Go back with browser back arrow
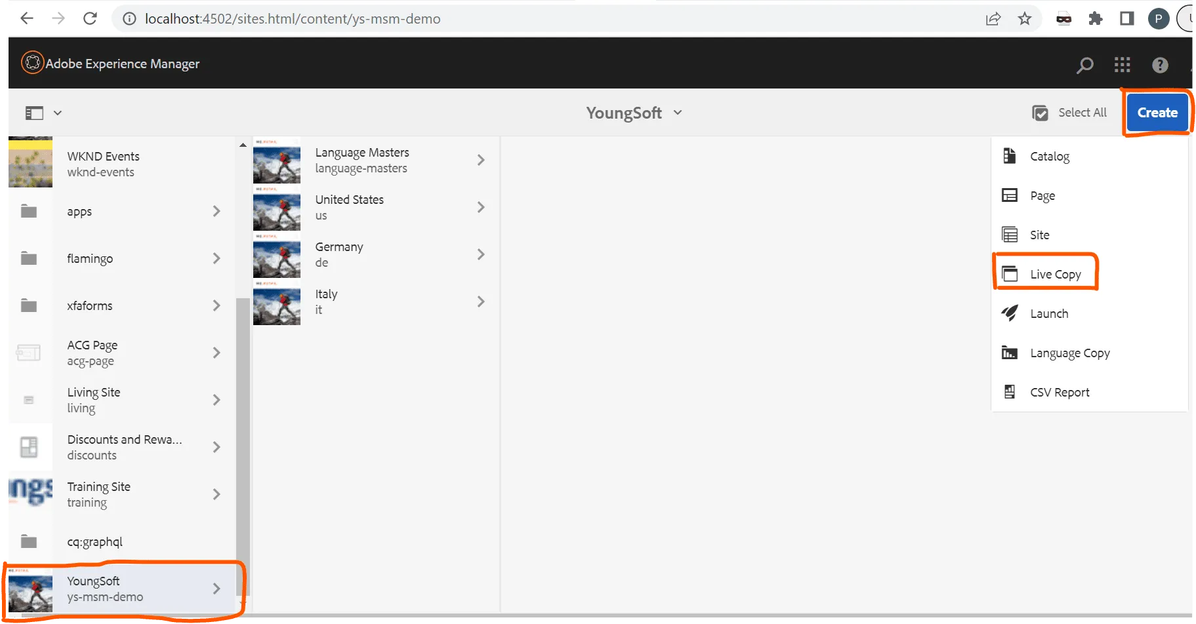 click(x=27, y=18)
